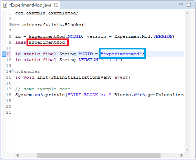Click the down arrow of vertical scrollbar
The width and height of the screenshot is (196, 160).
point(187,150)
